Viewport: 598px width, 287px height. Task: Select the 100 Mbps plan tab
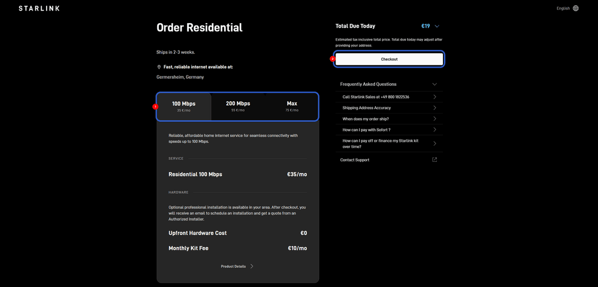184,106
